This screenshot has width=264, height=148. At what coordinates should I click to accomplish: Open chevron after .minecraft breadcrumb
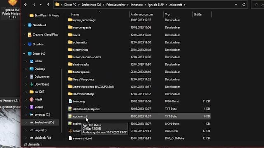[x=185, y=5]
